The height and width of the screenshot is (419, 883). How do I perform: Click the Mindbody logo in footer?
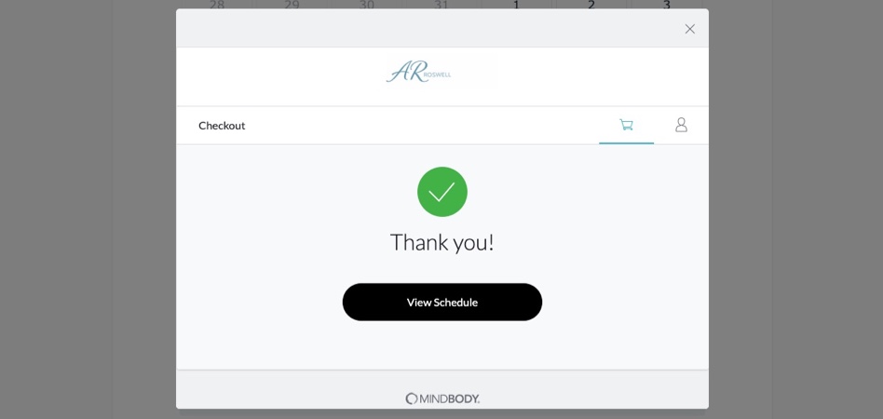(442, 399)
